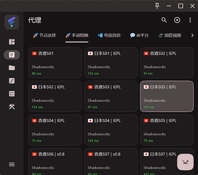Screen dimensions: 198x175
Task: Click the FlClash app logo
Action: coord(12,22)
